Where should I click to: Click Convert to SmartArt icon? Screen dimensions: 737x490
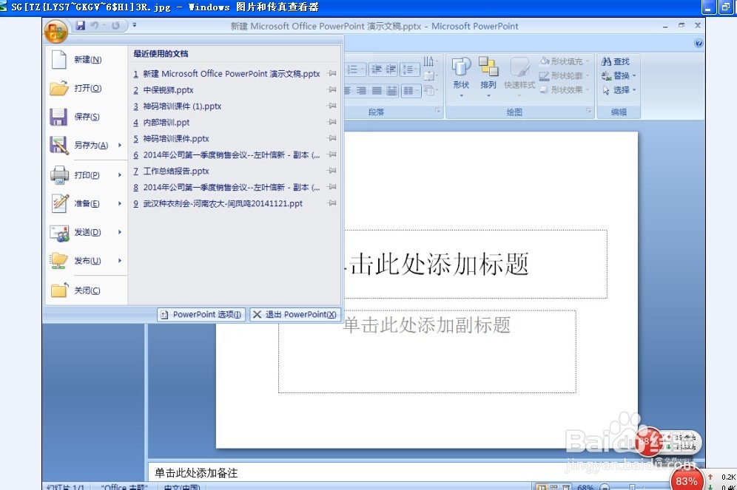tap(428, 89)
